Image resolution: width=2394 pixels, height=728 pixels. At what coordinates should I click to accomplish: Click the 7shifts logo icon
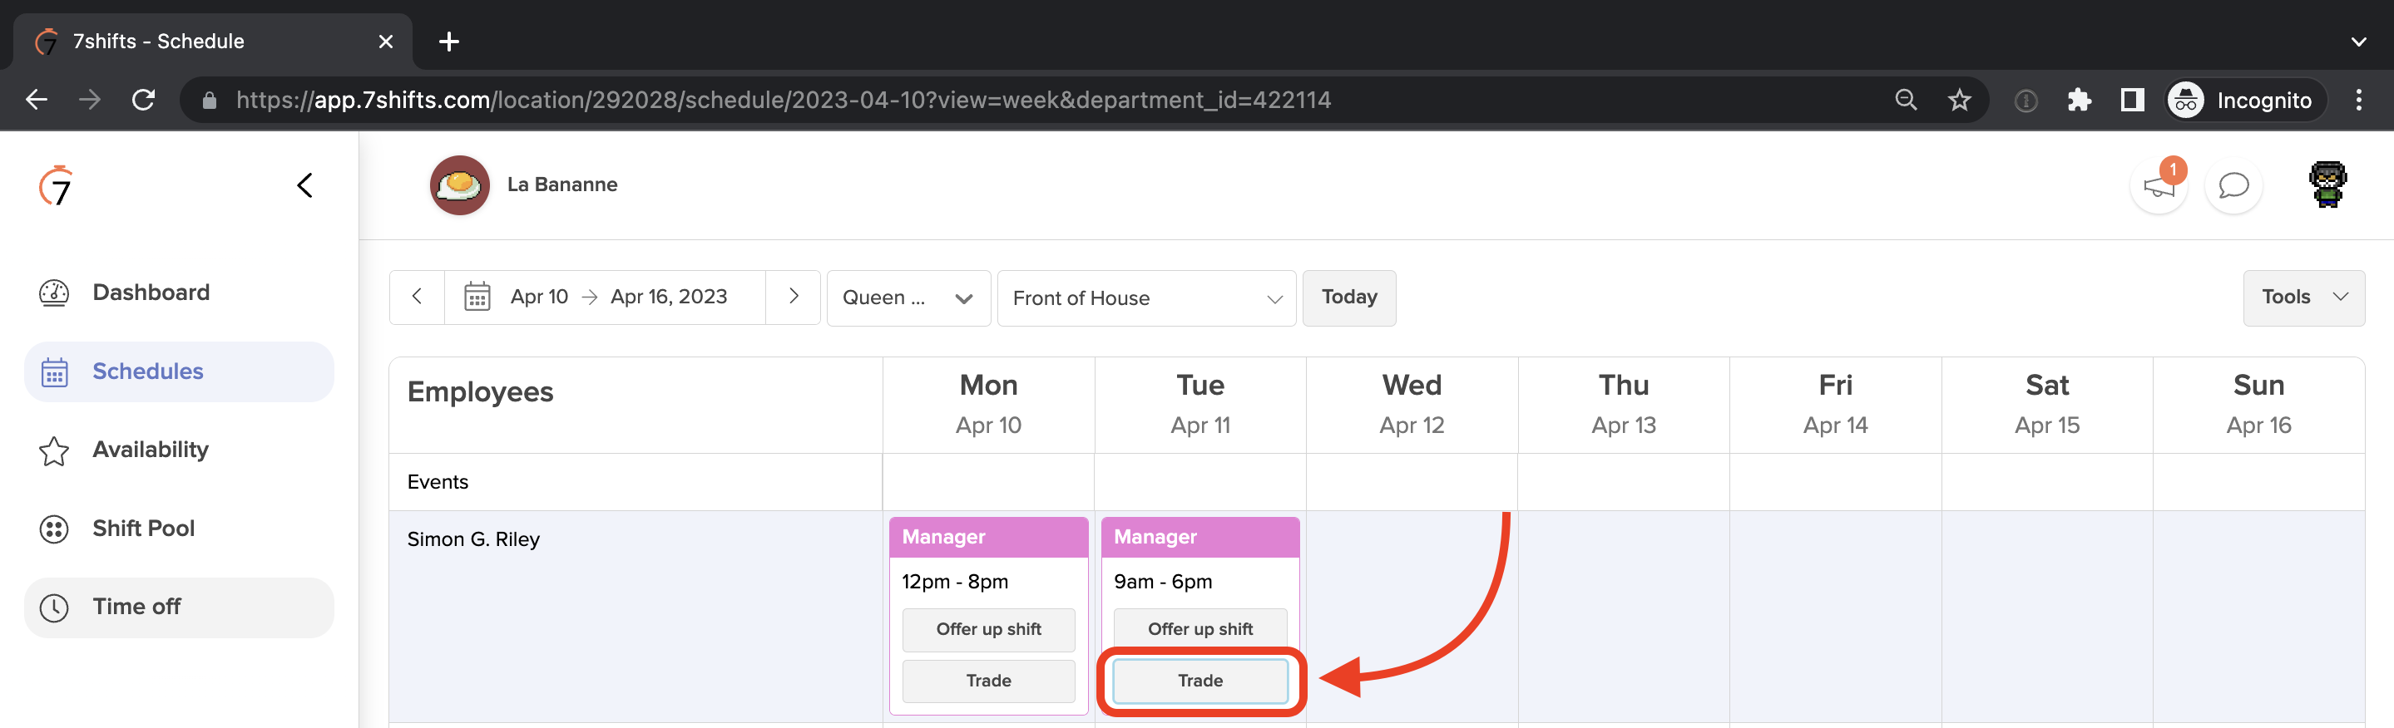(x=56, y=185)
